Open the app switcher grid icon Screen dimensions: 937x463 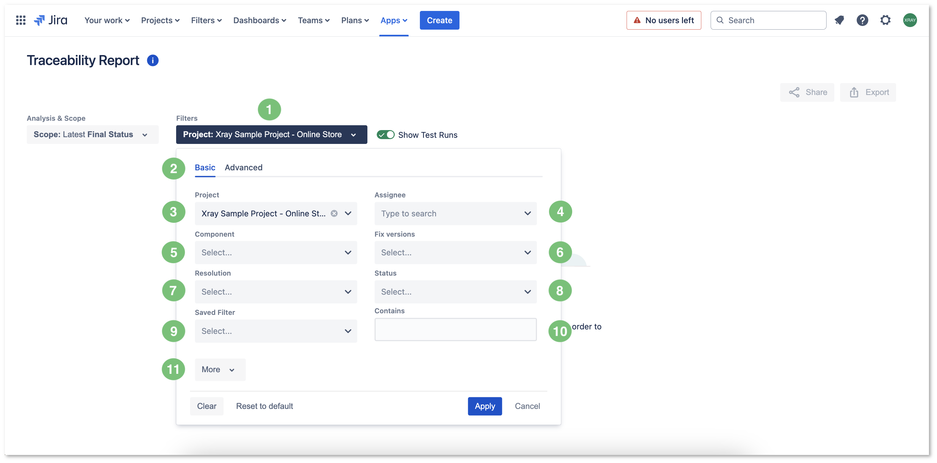pos(21,20)
